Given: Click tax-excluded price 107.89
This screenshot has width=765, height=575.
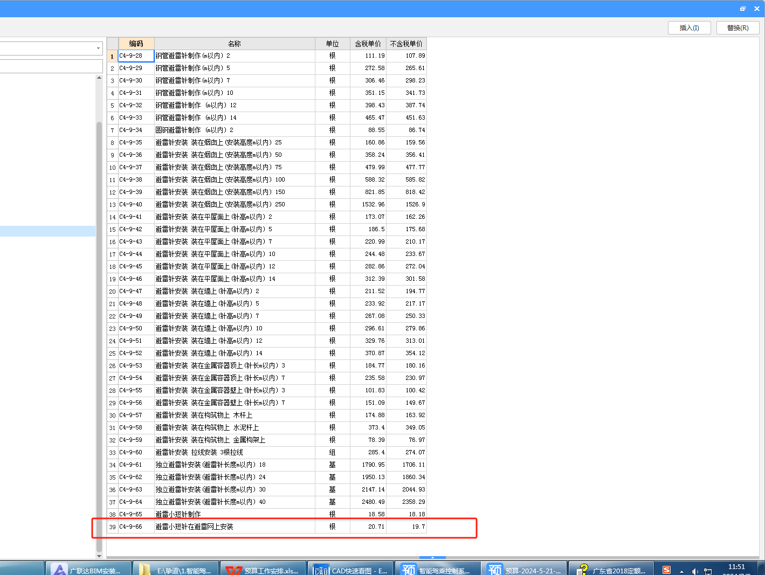Looking at the screenshot, I should click(406, 56).
